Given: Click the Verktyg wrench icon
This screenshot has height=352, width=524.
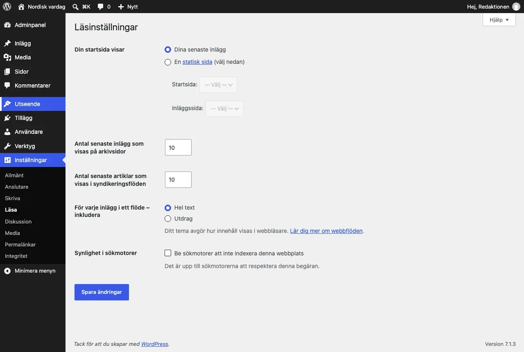Looking at the screenshot, I should tap(7, 146).
